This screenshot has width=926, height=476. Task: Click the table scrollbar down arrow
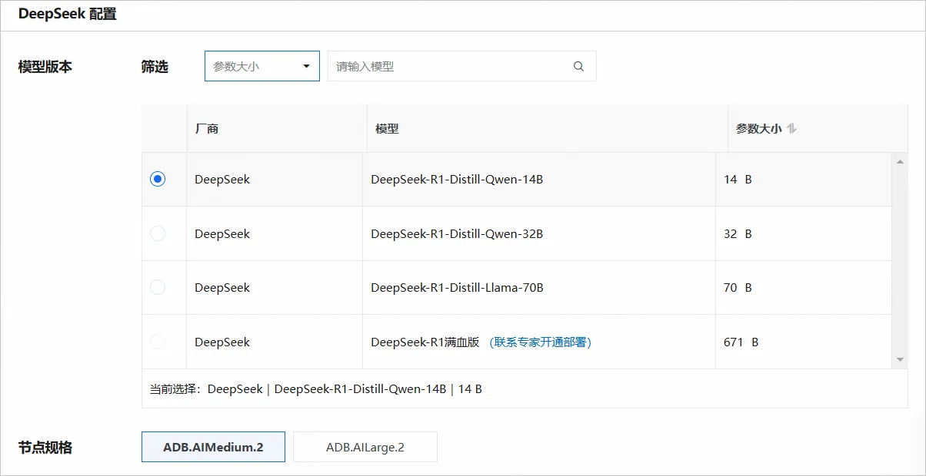click(900, 360)
